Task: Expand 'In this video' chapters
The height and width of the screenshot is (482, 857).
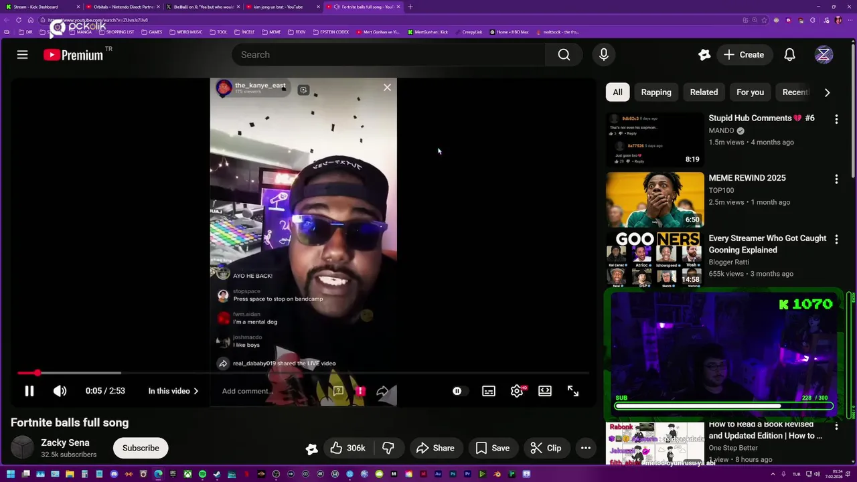Action: [173, 391]
